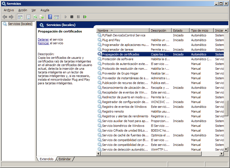The image size is (230, 168).
Task: Open the Acción menu
Action: 23,10
